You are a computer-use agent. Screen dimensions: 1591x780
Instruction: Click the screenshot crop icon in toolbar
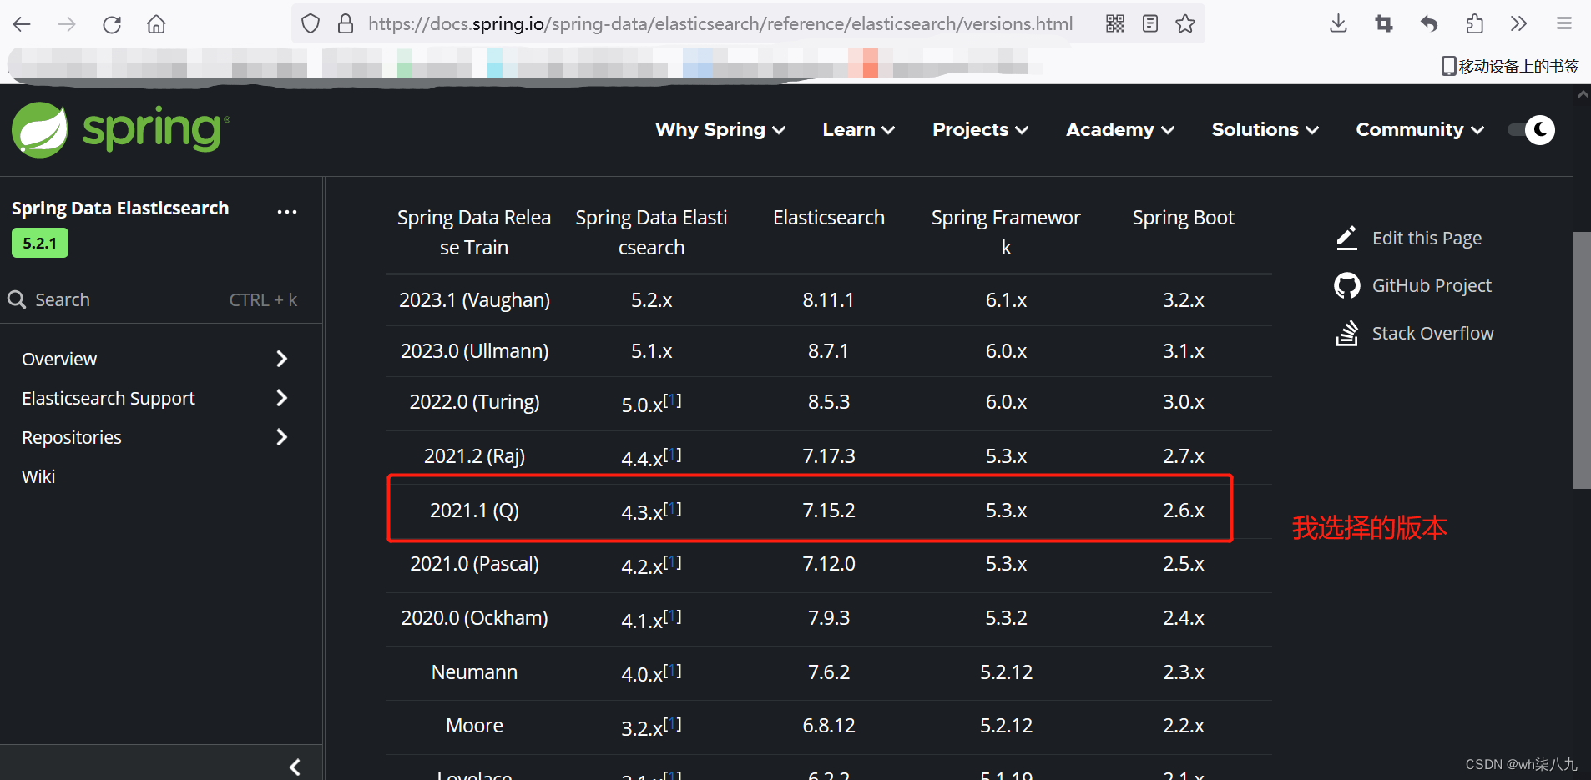tap(1383, 24)
